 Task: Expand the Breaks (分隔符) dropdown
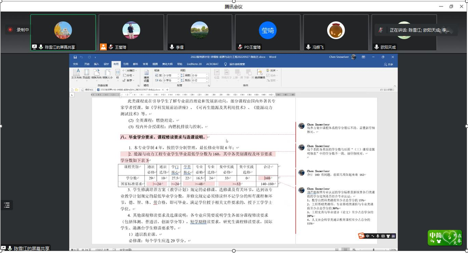(130, 70)
